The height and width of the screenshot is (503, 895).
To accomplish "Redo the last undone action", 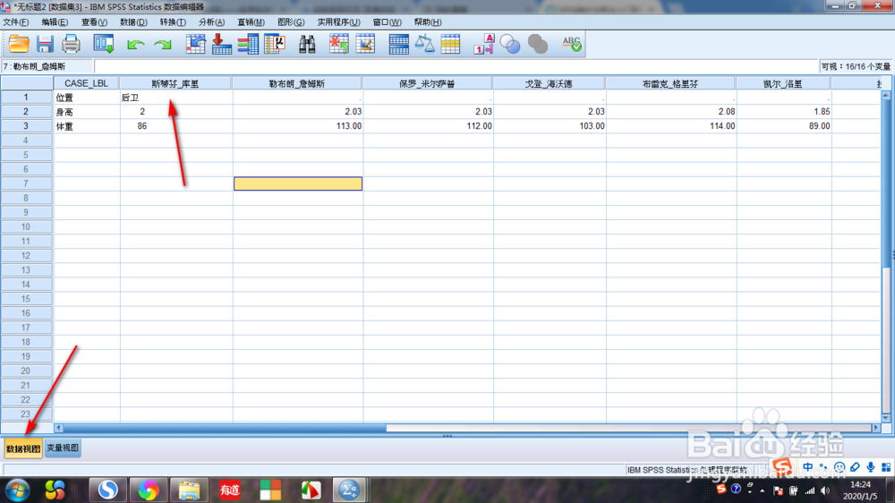I will 163,45.
